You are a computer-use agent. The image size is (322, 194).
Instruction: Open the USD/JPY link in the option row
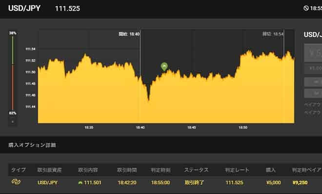pyautogui.click(x=47, y=182)
